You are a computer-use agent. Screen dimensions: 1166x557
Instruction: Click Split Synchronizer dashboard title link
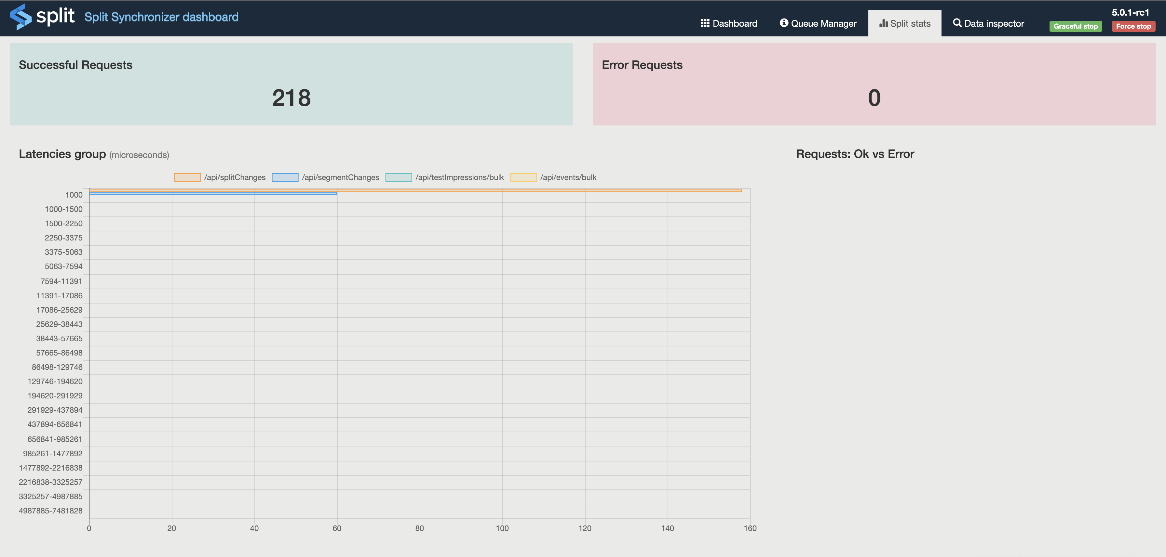click(x=161, y=17)
